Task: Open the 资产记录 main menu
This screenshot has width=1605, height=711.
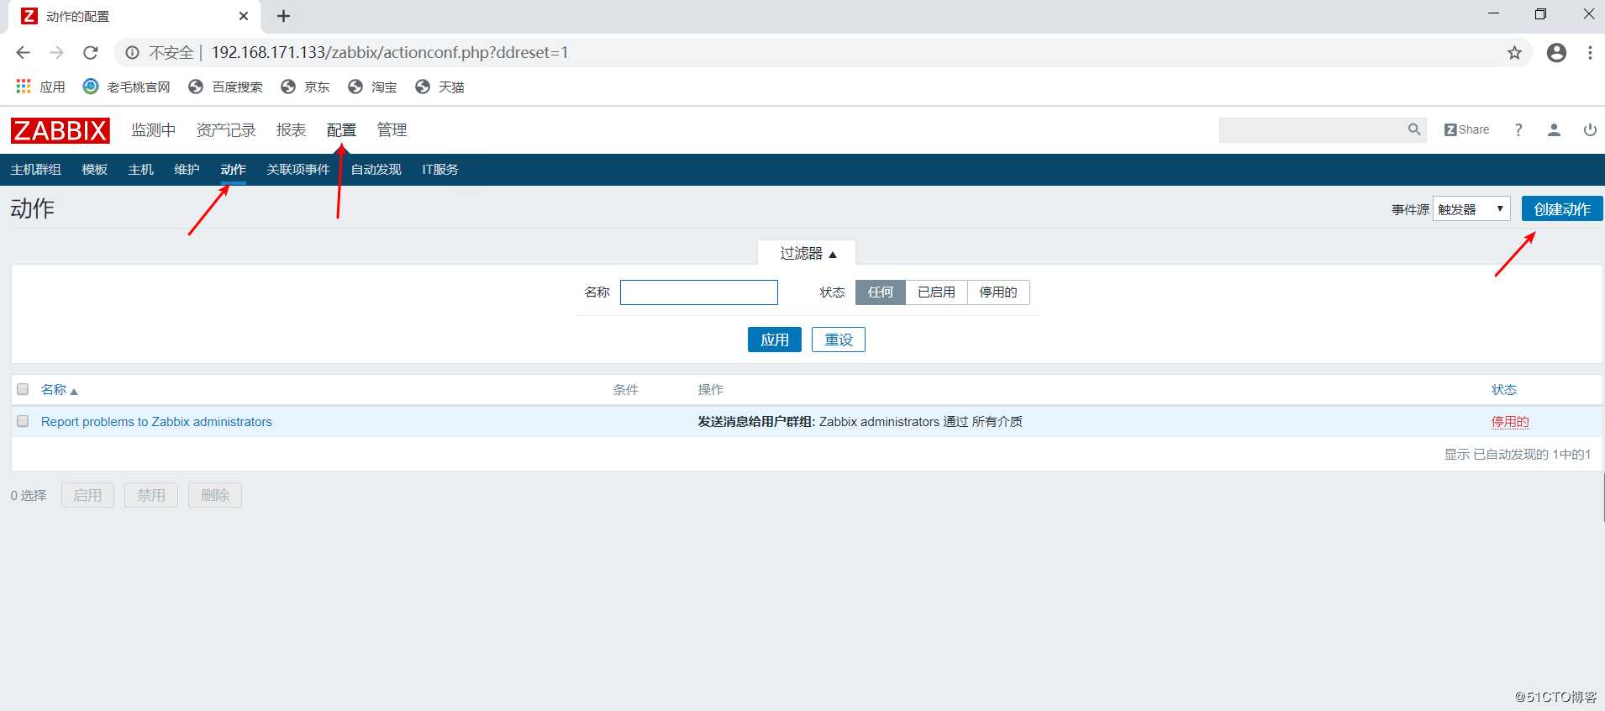Action: click(225, 130)
